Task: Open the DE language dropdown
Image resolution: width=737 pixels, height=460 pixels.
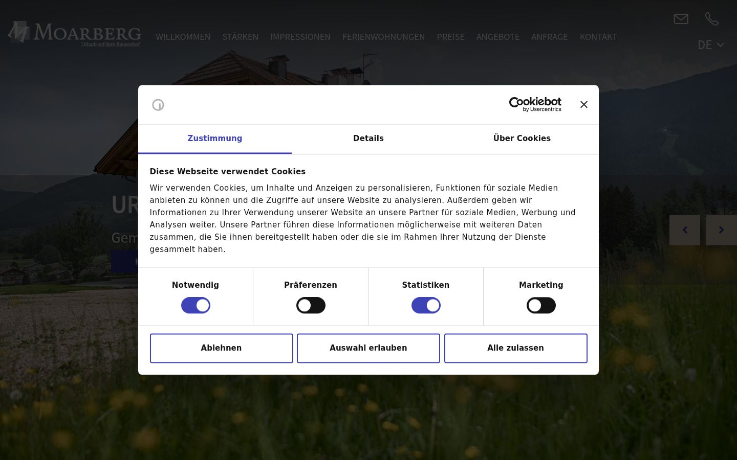Action: pos(711,45)
